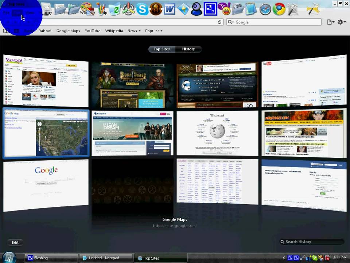Image resolution: width=350 pixels, height=263 pixels.
Task: Open the MySpace thumbnail
Action: pos(132,133)
